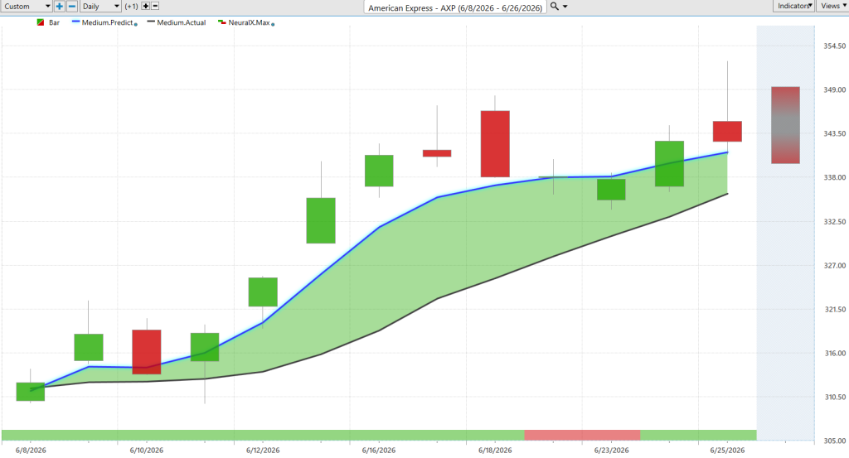Click the 6/18/2026 date axis label
Viewport: 849px width, 458px height.
495,451
